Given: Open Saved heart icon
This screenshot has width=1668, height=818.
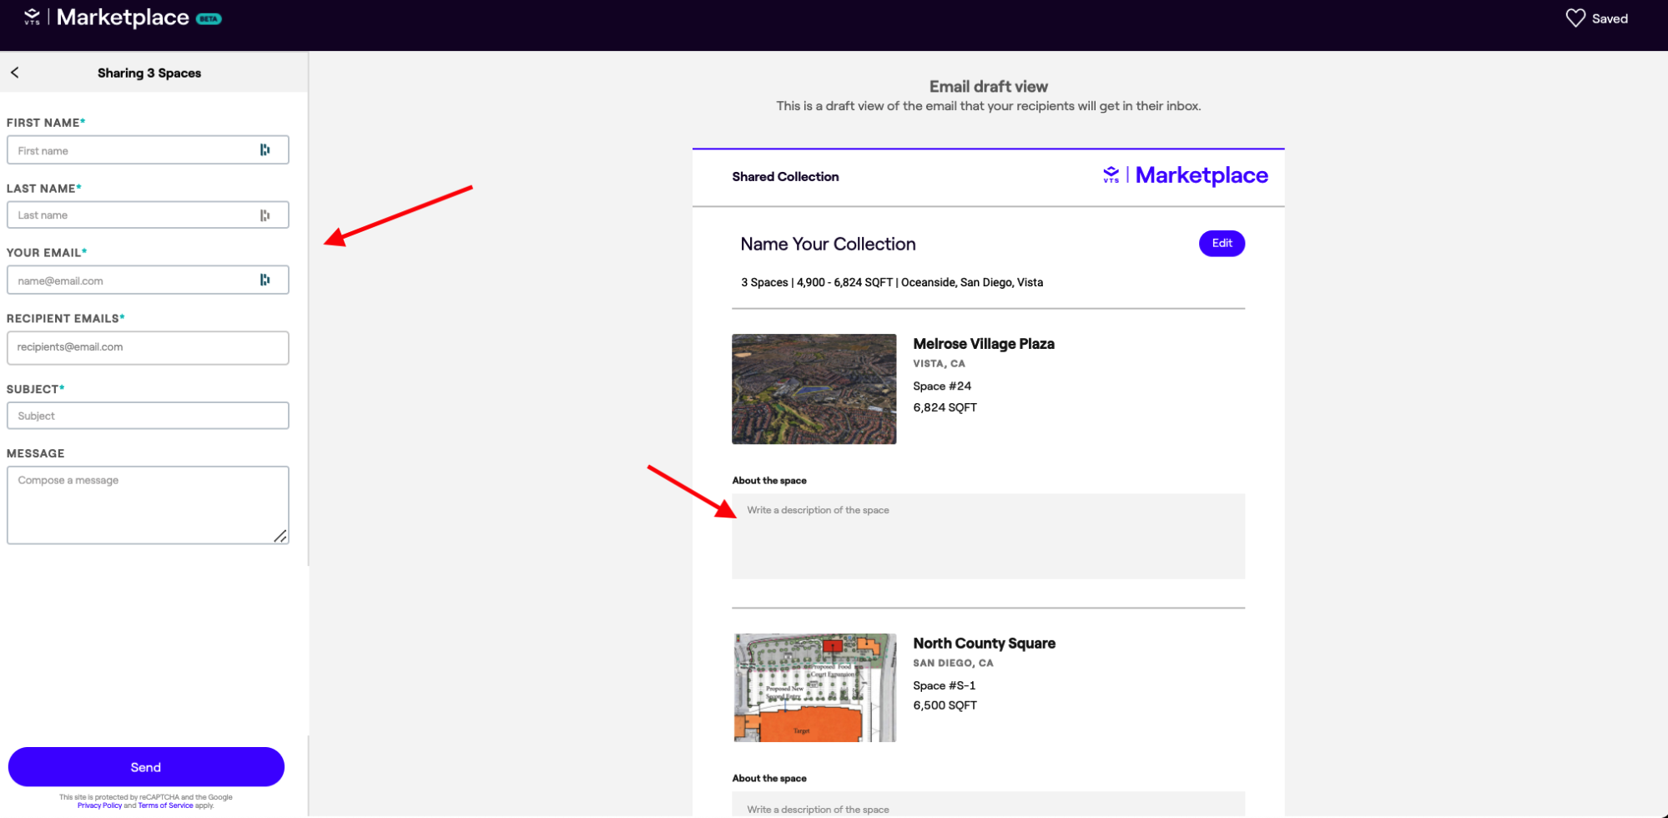Looking at the screenshot, I should coord(1575,18).
